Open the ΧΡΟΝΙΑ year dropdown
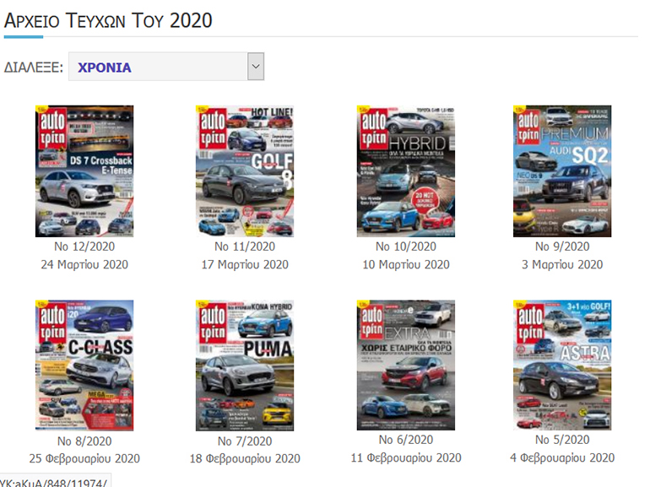Viewport: 650px width, 487px height. coord(158,68)
